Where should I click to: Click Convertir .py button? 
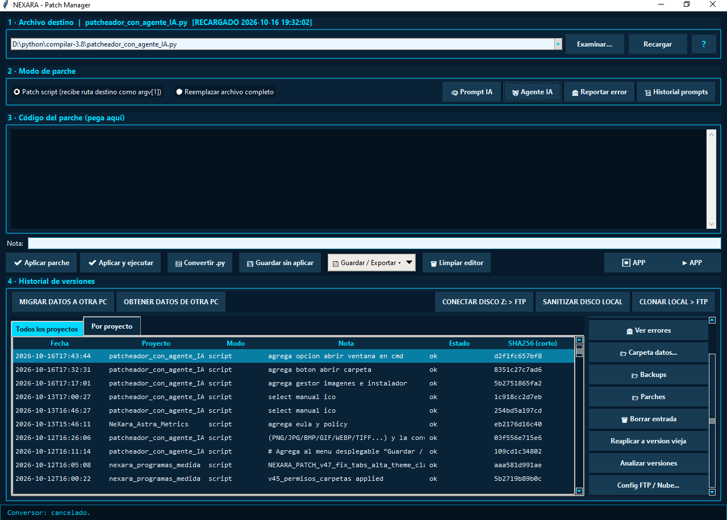[200, 263]
